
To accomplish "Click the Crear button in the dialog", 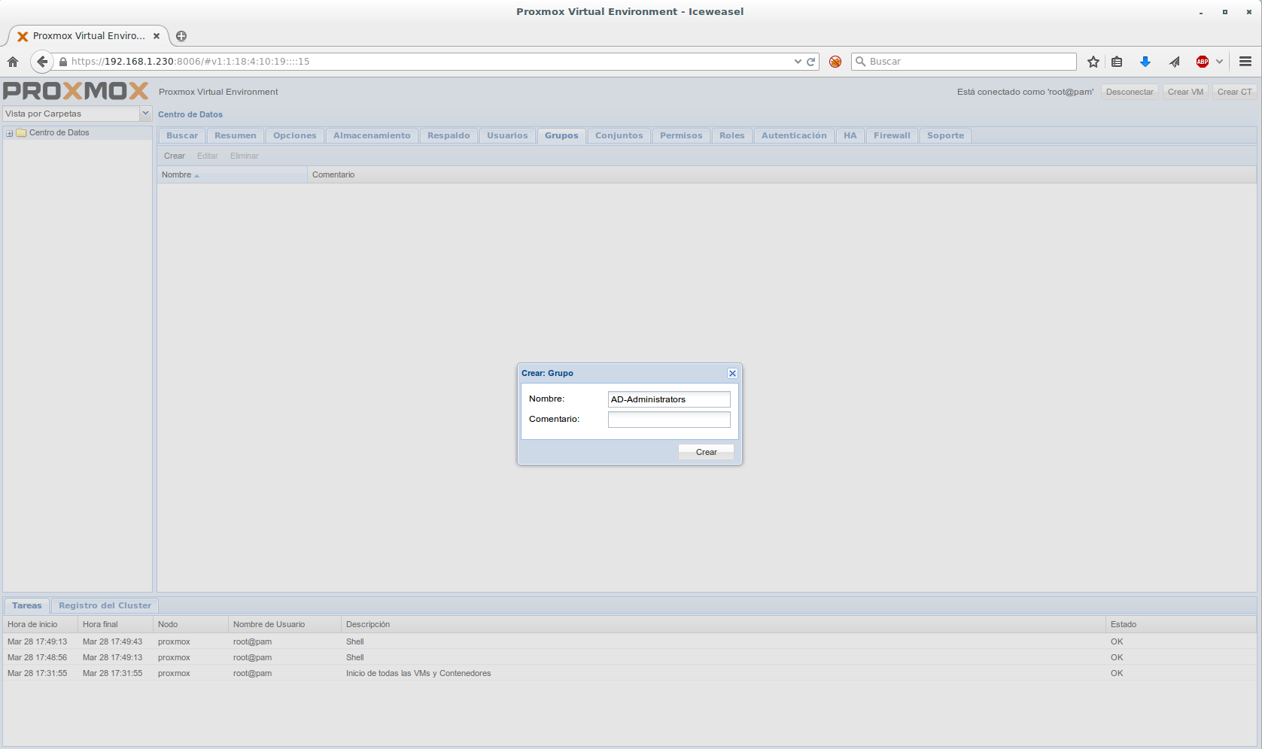I will (x=706, y=452).
